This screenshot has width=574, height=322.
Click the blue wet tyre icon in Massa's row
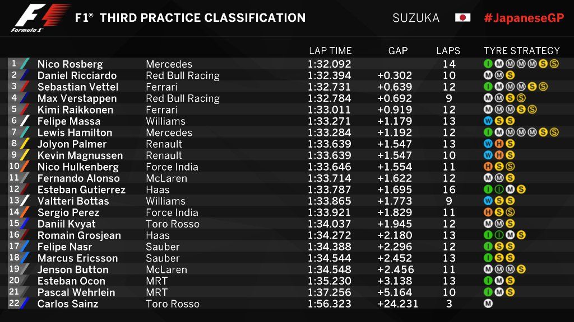[488, 121]
